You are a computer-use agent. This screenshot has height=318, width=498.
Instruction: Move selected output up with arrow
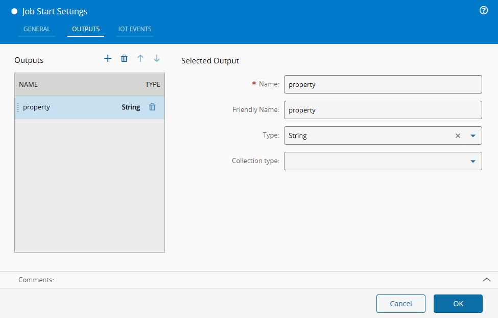pyautogui.click(x=140, y=59)
